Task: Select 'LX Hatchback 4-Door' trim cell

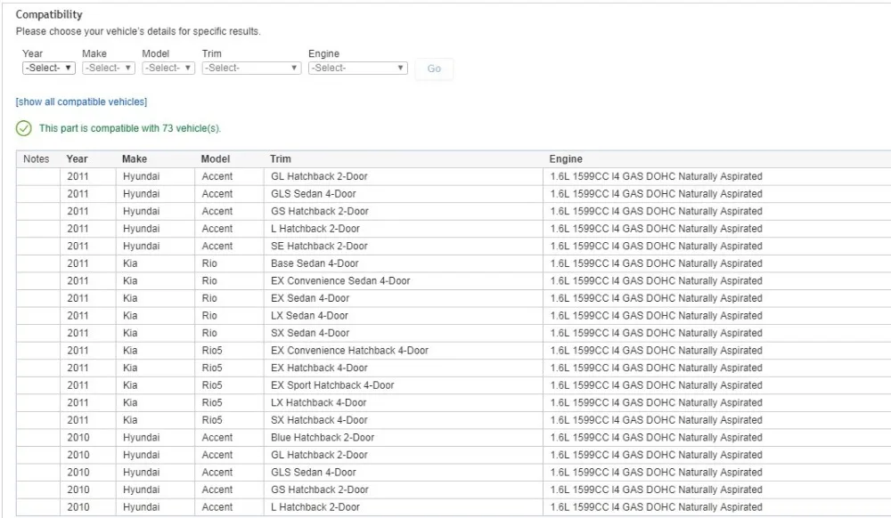Action: (x=404, y=403)
